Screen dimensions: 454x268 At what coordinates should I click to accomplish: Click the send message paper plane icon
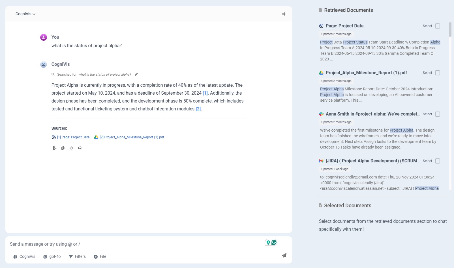pyautogui.click(x=284, y=255)
